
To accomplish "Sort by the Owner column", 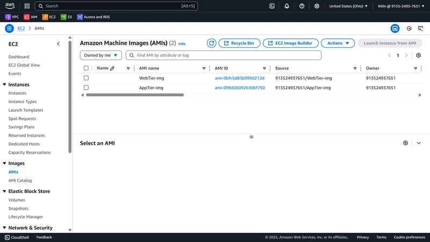I will tap(415, 68).
